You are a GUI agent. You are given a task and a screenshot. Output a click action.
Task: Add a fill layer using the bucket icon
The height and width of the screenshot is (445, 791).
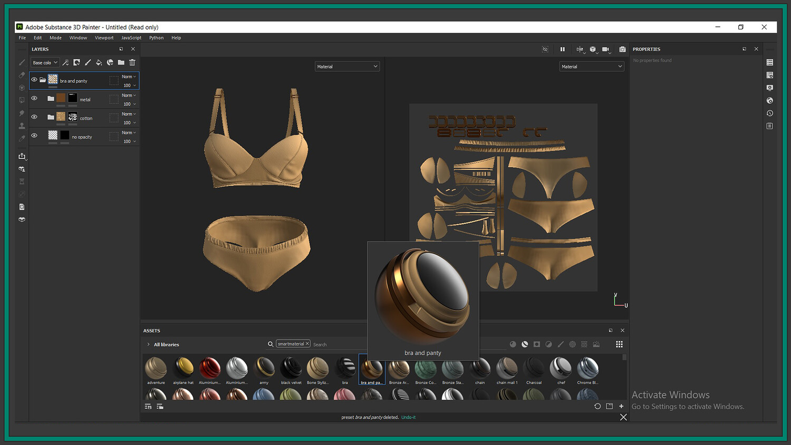[99, 62]
